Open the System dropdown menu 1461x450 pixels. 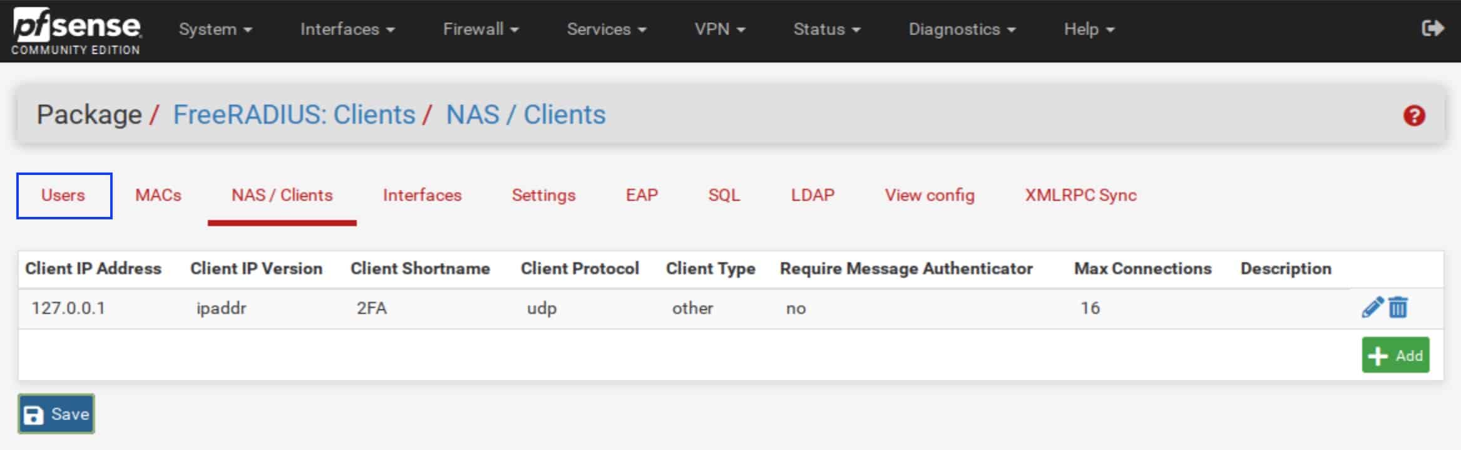[215, 29]
